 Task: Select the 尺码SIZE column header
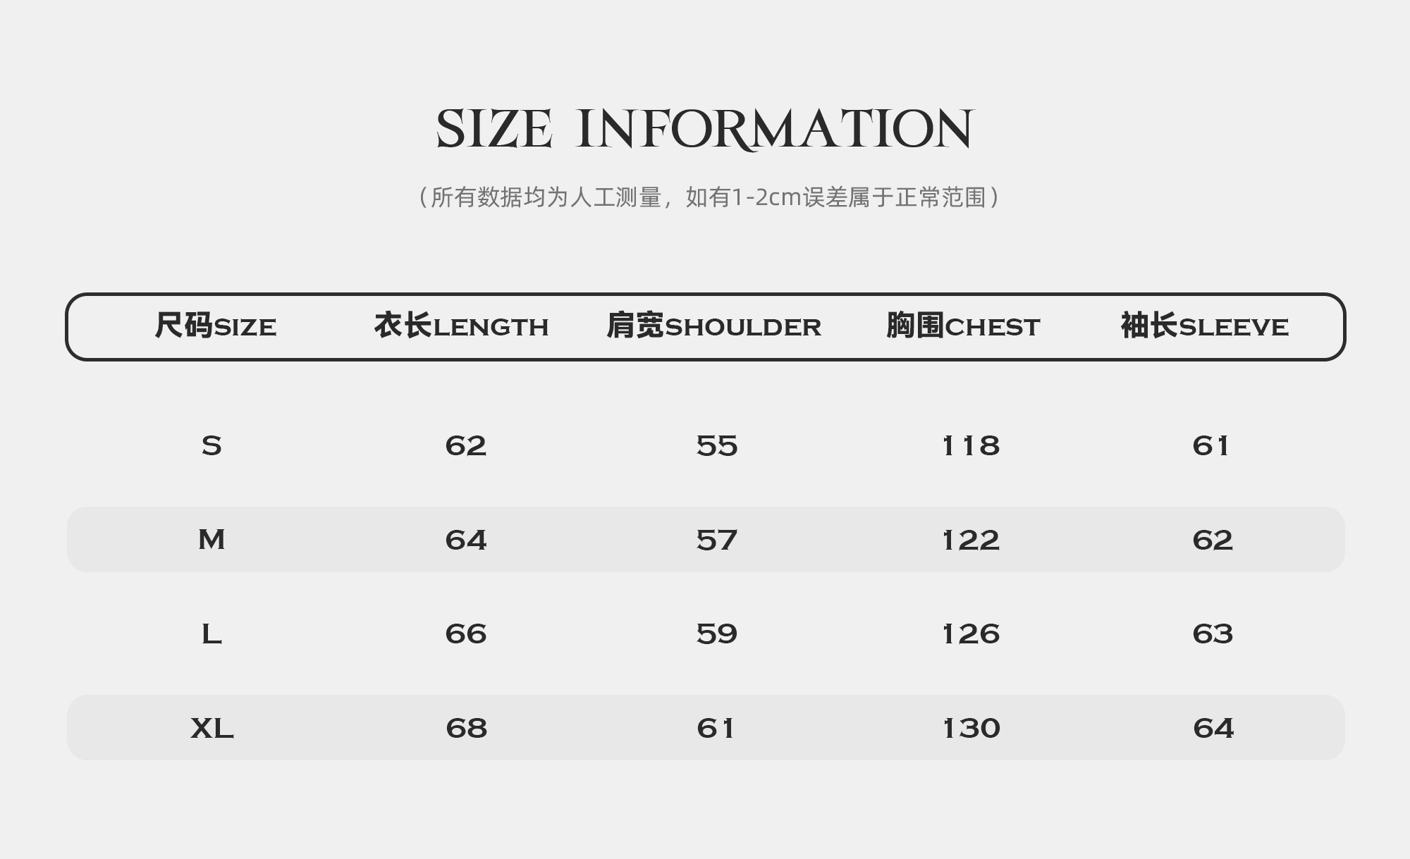point(216,327)
